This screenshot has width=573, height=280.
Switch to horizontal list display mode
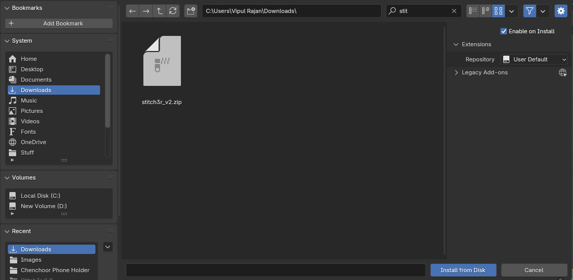[485, 11]
